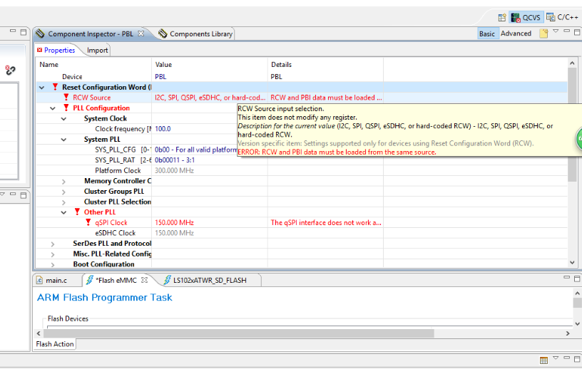The image size is (582, 369).
Task: Select the eSDHC Clock row
Action: (302, 233)
